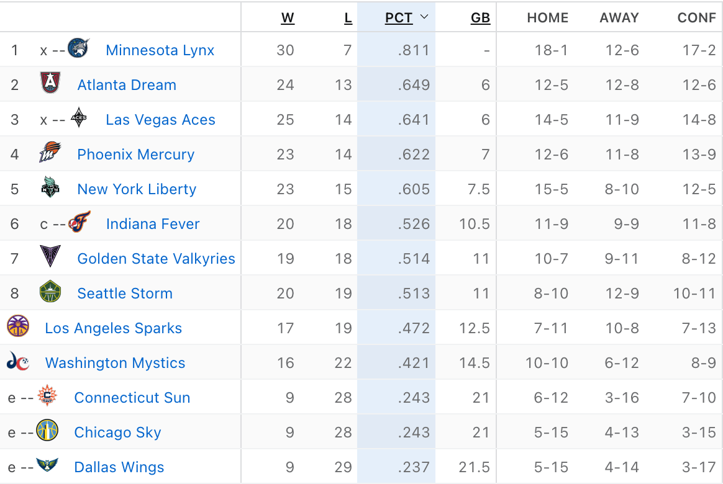Viewport: 723px width, 484px height.
Task: Click the Los Angeles Sparks logo
Action: tap(18, 326)
